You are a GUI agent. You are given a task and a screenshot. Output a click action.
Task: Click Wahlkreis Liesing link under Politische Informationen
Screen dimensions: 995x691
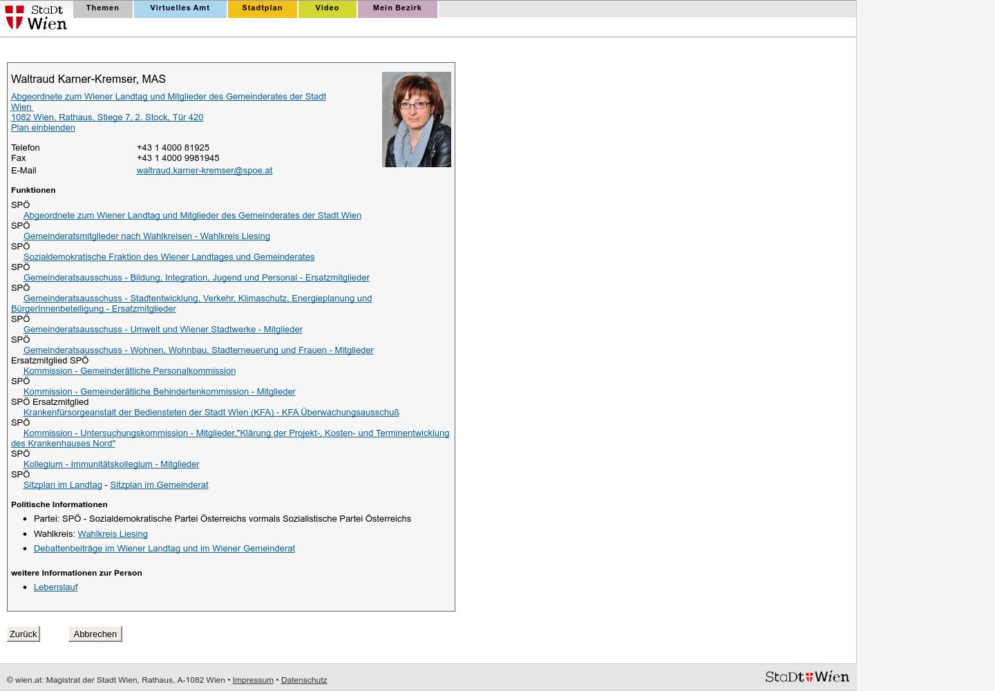(x=113, y=534)
